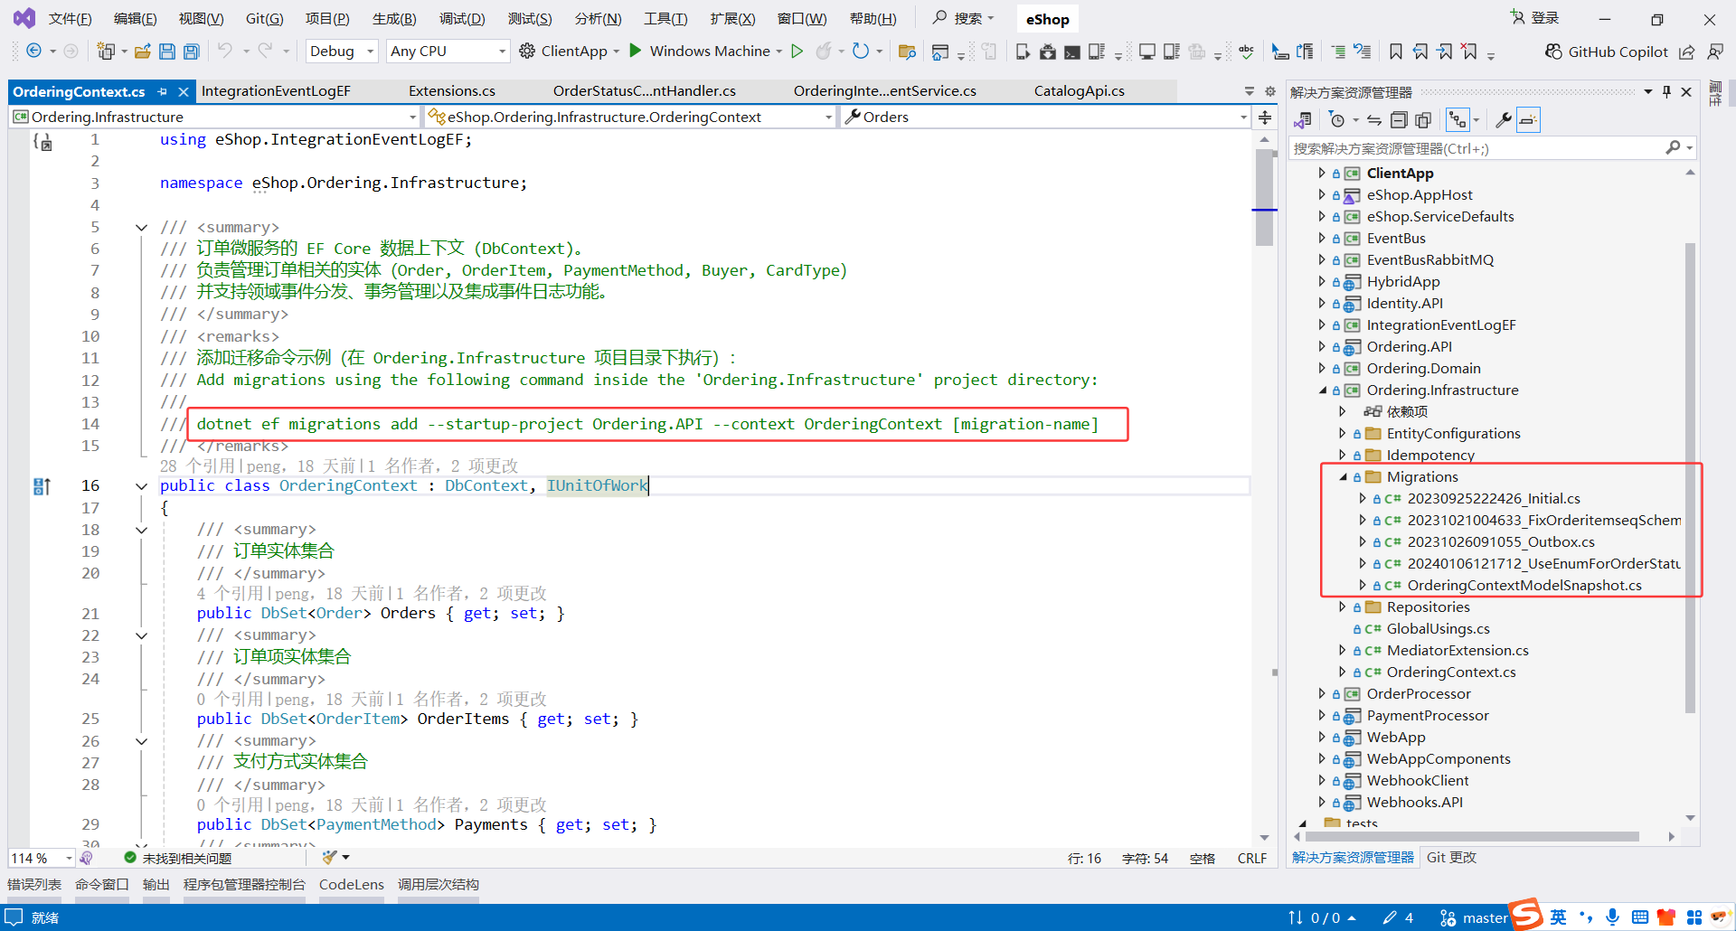The image size is (1736, 931).
Task: Expand the Repositories folder node
Action: [1342, 607]
